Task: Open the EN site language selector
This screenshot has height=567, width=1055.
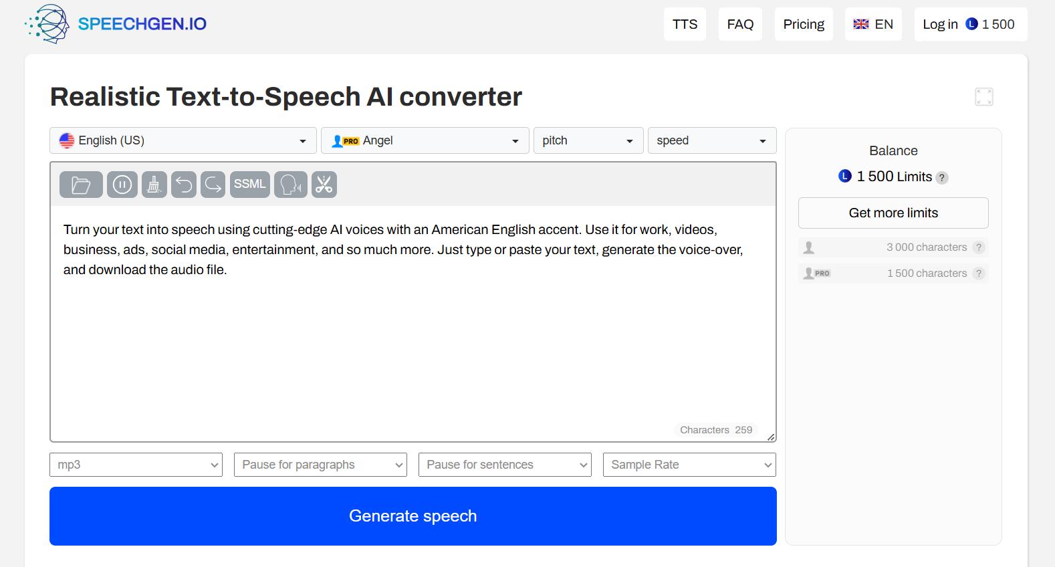Action: 873,24
